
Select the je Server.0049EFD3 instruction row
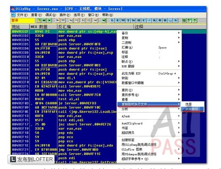(x=64, y=103)
